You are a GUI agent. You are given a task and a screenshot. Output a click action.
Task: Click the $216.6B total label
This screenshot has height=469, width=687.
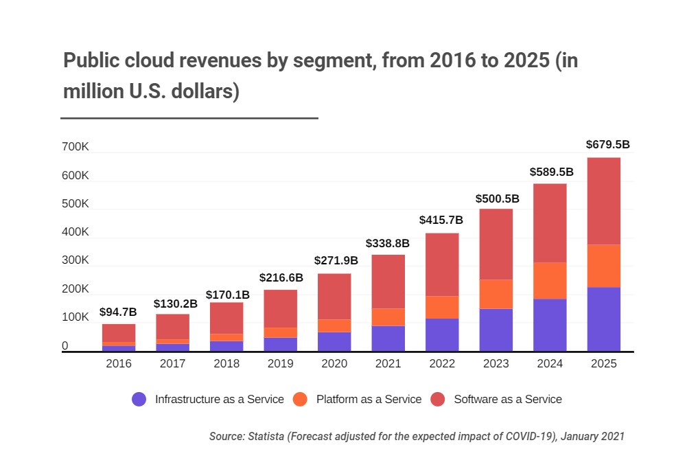tap(281, 277)
